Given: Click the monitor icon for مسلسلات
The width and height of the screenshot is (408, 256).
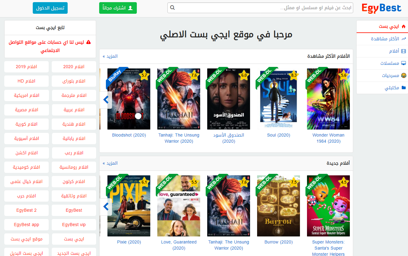Looking at the screenshot, I should [x=403, y=63].
